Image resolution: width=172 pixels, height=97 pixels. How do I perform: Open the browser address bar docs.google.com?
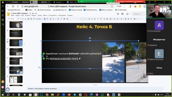(31, 6)
